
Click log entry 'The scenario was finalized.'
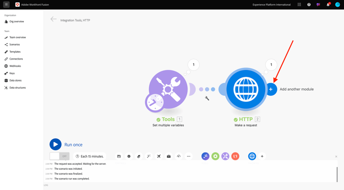click(68, 174)
